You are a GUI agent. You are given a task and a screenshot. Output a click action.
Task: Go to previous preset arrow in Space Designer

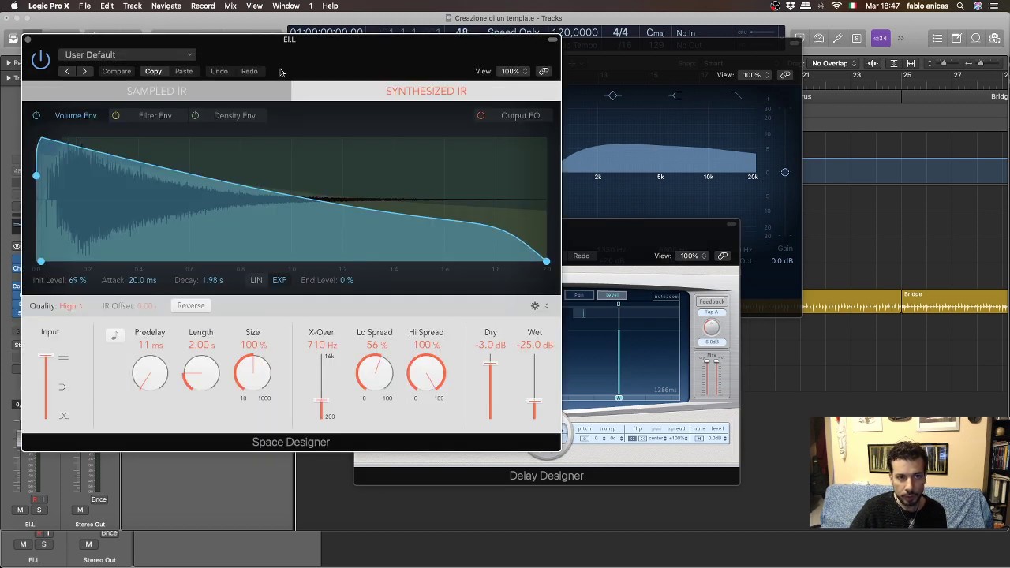point(67,71)
